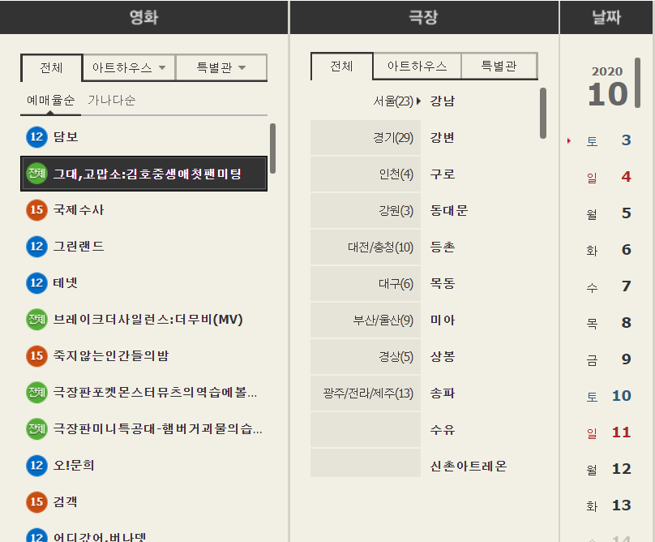The image size is (655, 542).
Task: Click the date list scrollbar
Action: click(637, 83)
